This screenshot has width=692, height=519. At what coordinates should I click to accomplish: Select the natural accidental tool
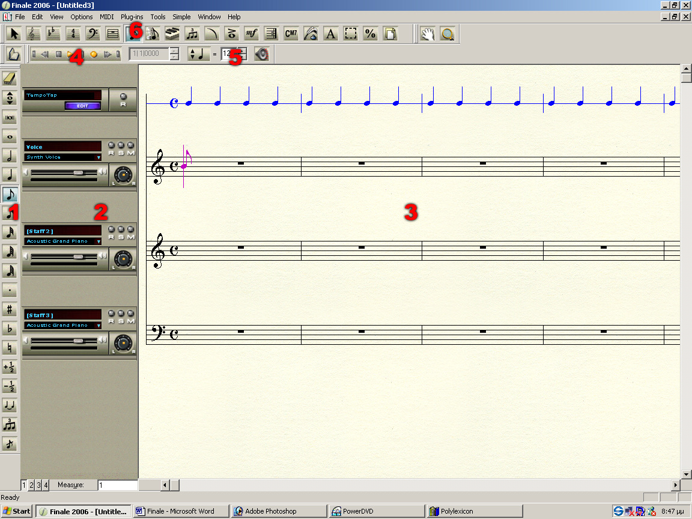click(10, 348)
